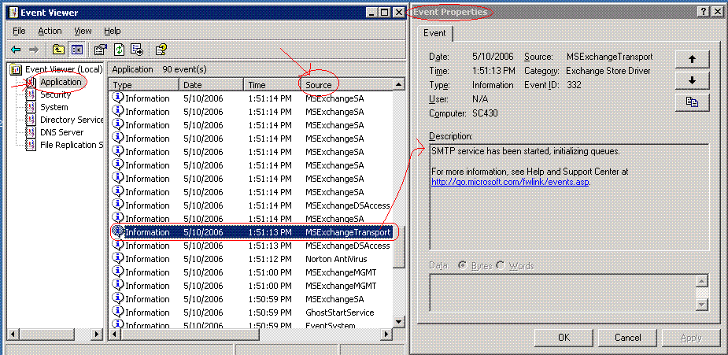Toggle the Show/Hide Console Tree icon
728x355 pixels.
(x=77, y=49)
